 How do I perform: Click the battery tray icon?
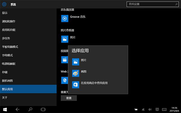pyautogui.click(x=136, y=109)
